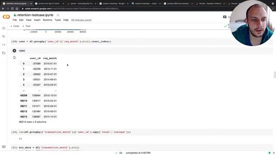Open the command palette icon at bottom left
The width and height of the screenshot is (276, 155).
[4, 147]
